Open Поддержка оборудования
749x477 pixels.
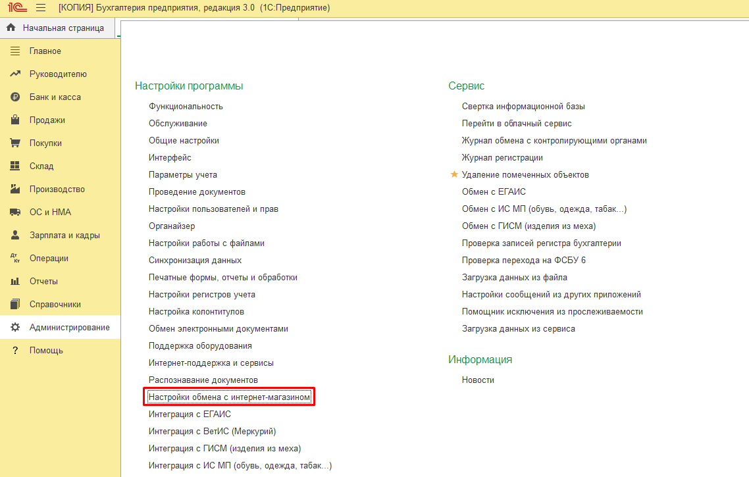coord(200,346)
